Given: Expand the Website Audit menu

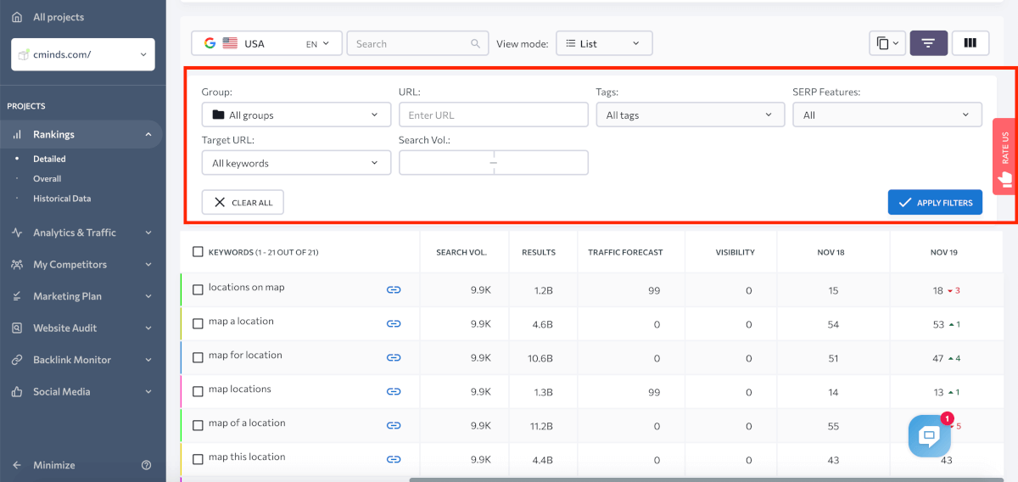Looking at the screenshot, I should click(x=82, y=328).
